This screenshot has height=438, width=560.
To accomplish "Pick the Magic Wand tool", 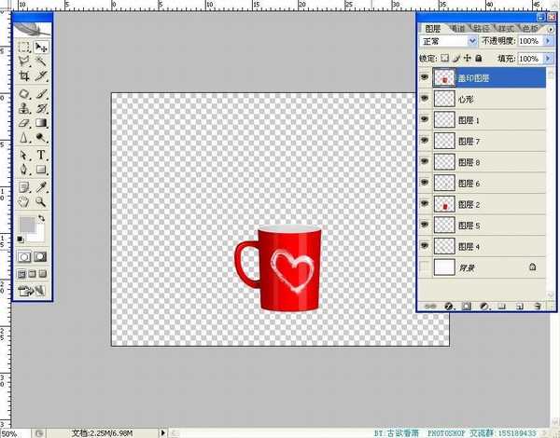I will 42,61.
